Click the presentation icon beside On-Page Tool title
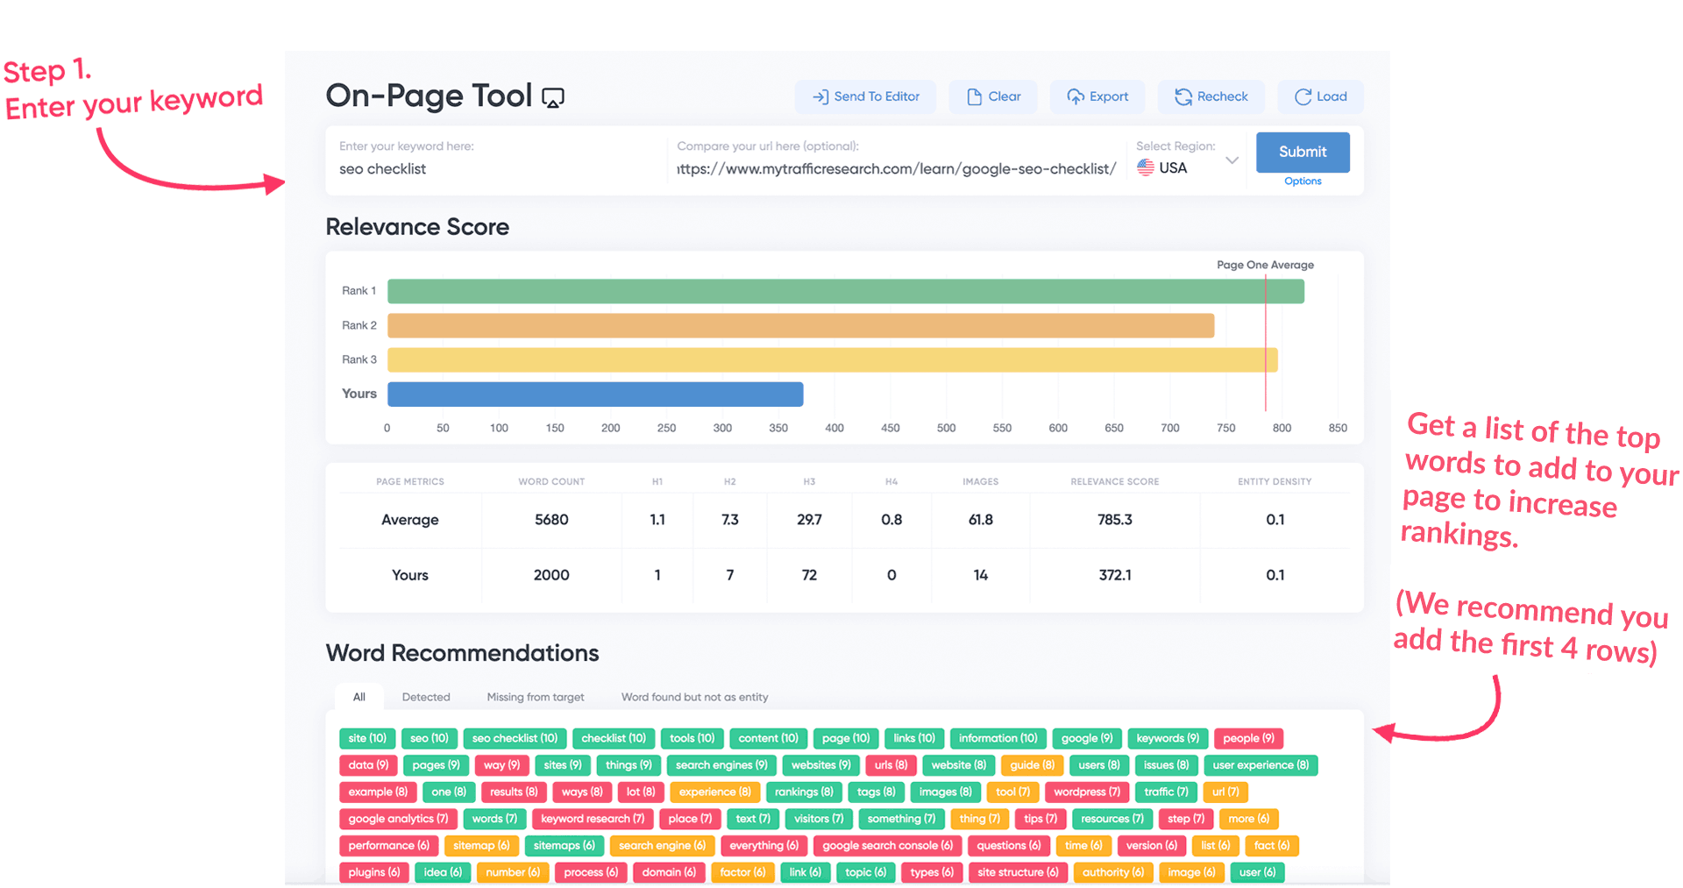 pos(553,97)
